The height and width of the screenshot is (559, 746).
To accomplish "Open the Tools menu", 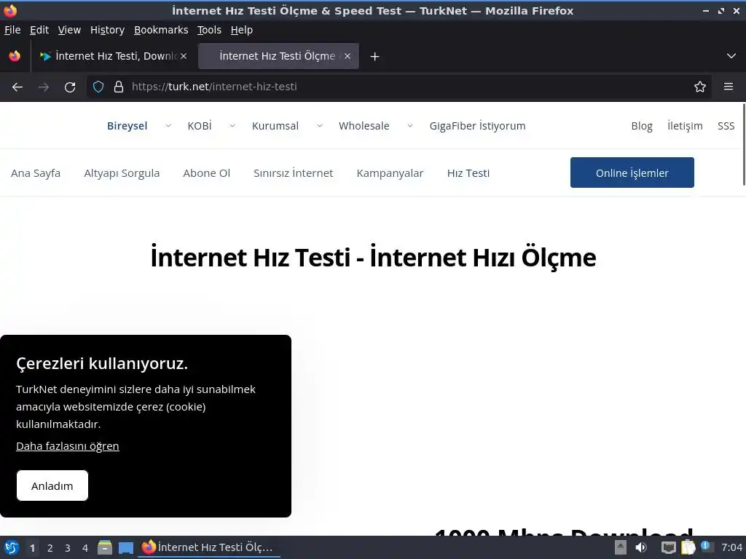I will coord(209,30).
